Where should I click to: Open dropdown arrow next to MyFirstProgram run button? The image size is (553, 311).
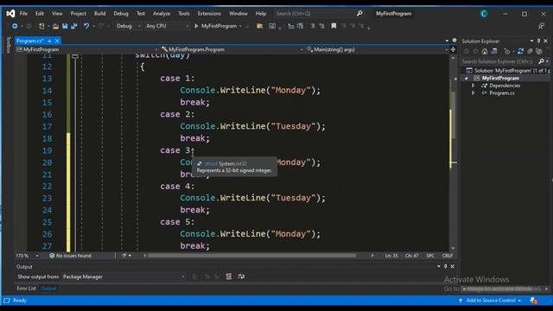pyautogui.click(x=240, y=26)
